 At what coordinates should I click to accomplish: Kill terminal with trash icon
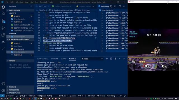[116, 59]
